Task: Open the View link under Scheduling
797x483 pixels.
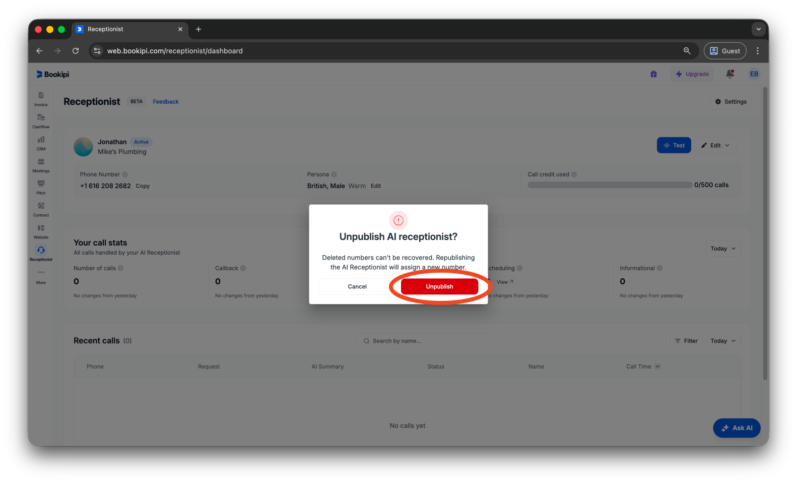Action: 505,282
